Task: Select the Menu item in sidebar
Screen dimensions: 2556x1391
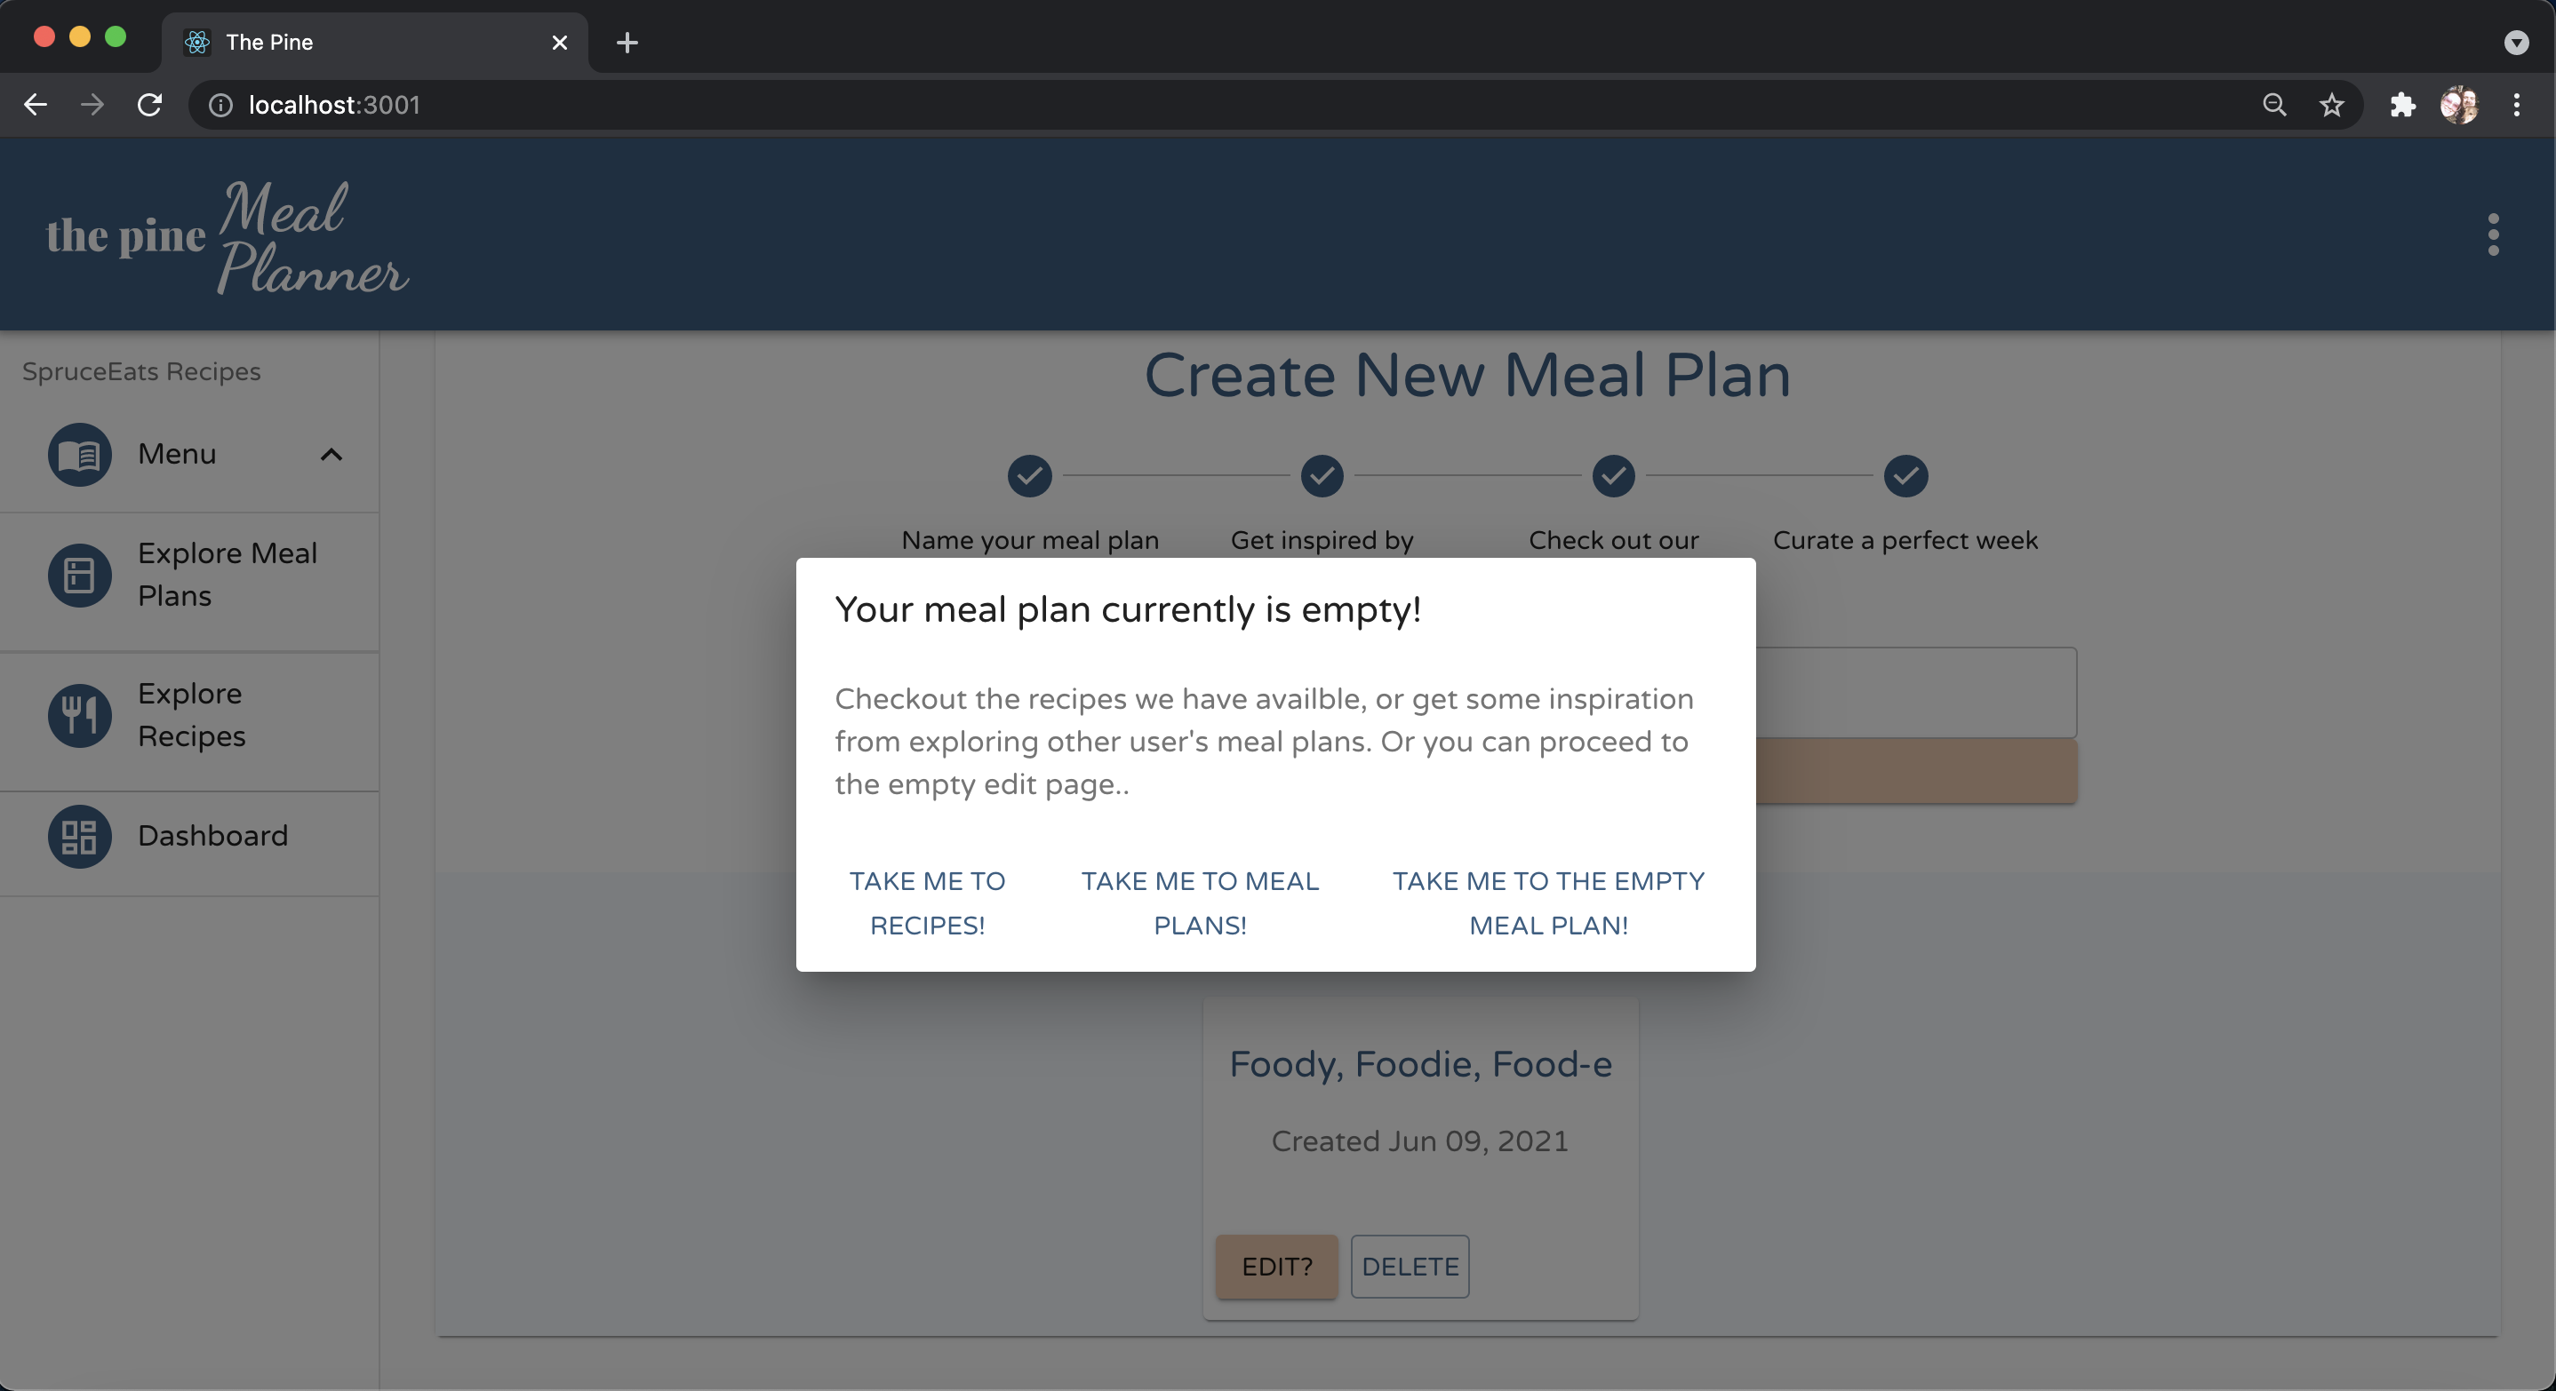Action: (x=177, y=452)
